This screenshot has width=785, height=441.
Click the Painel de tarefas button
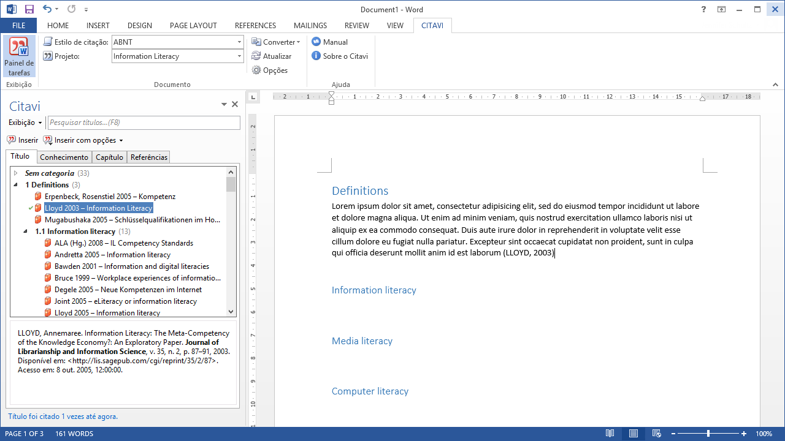[x=19, y=57]
